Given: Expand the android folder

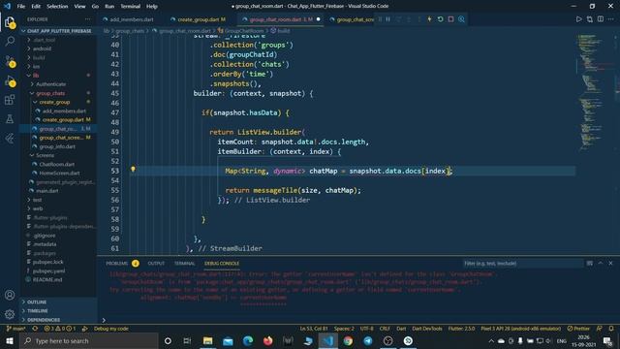Looking at the screenshot, I should (42, 48).
